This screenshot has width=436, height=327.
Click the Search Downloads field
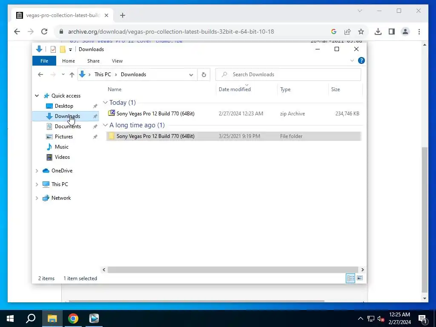click(288, 75)
